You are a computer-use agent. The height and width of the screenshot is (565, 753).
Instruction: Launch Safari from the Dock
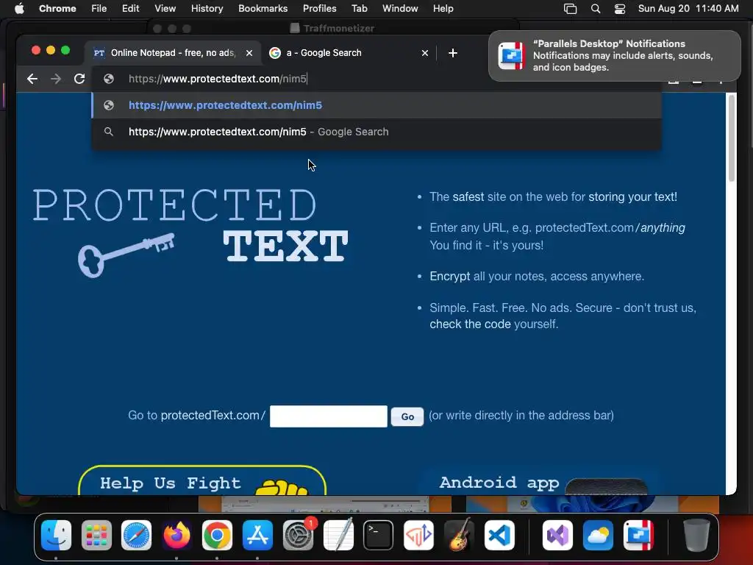coord(136,535)
